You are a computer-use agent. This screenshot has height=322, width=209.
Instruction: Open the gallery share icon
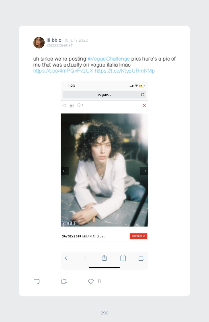[x=64, y=105]
